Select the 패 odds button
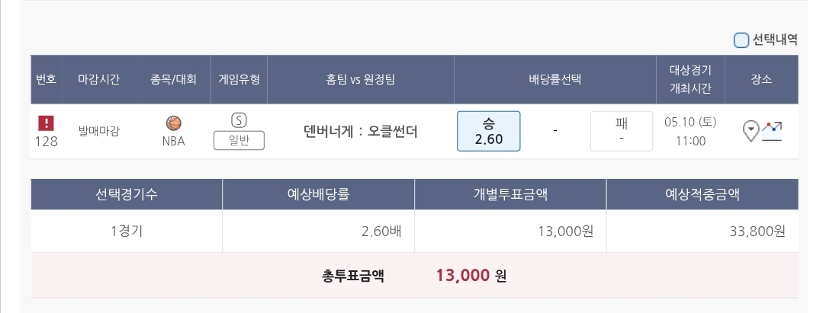This screenshot has height=313, width=823. click(x=621, y=131)
